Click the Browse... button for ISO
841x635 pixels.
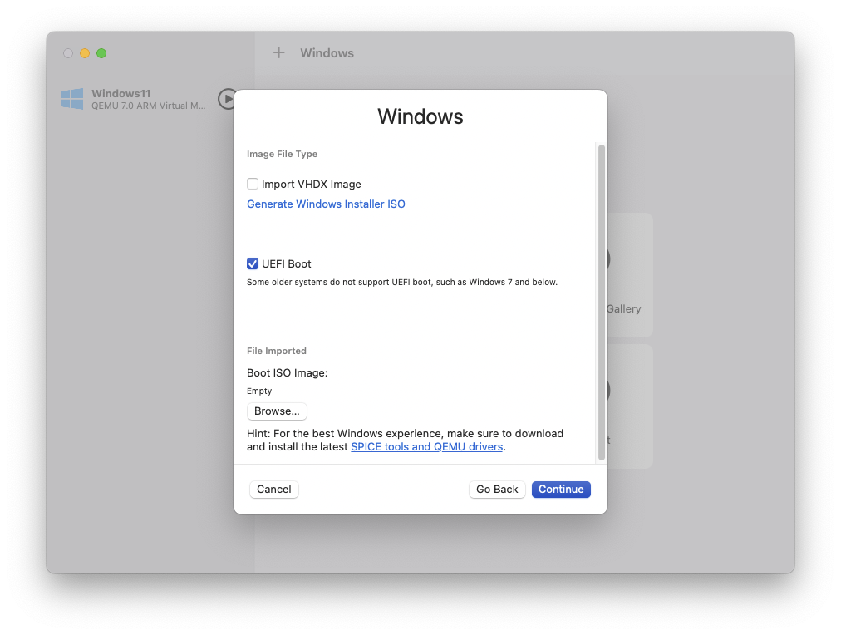[277, 411]
